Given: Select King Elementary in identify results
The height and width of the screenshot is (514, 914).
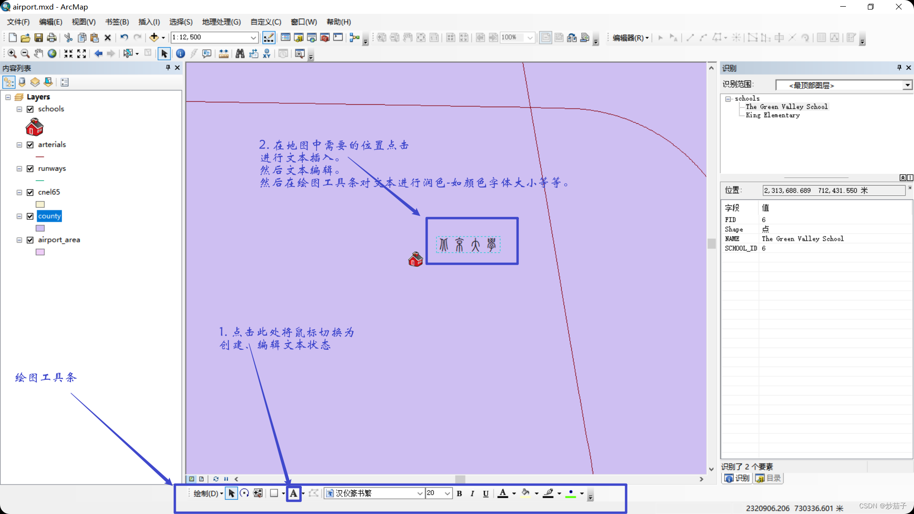Looking at the screenshot, I should tap(773, 115).
